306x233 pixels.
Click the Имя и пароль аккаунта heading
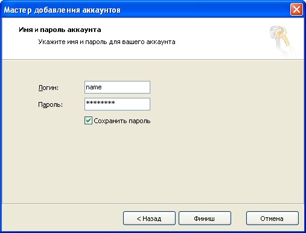[60, 30]
